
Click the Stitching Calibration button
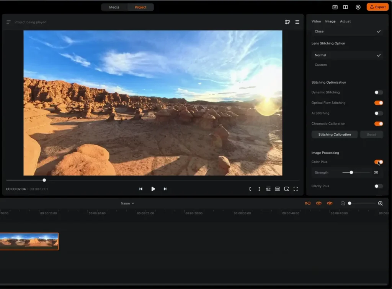[x=335, y=135]
